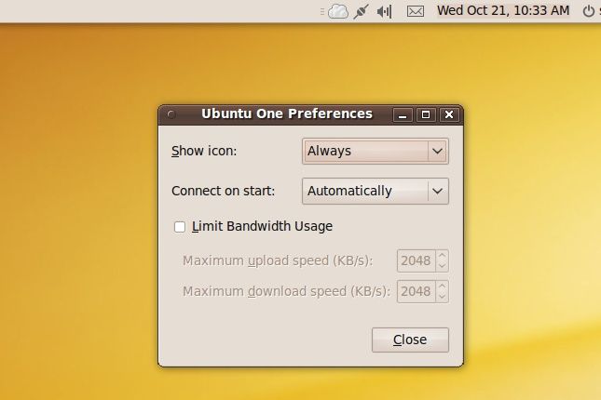Click the maximum upload speed field
This screenshot has height=400, width=601.
[x=417, y=260]
